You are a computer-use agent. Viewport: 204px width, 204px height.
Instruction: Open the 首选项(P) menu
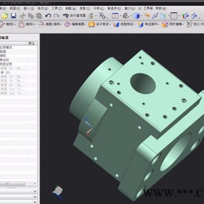tap(114, 8)
